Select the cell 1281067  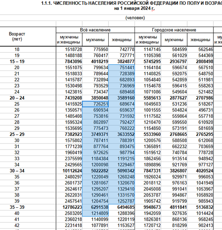tap(95, 183)
